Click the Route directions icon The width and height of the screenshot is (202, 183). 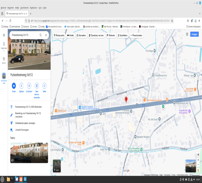click(14, 86)
